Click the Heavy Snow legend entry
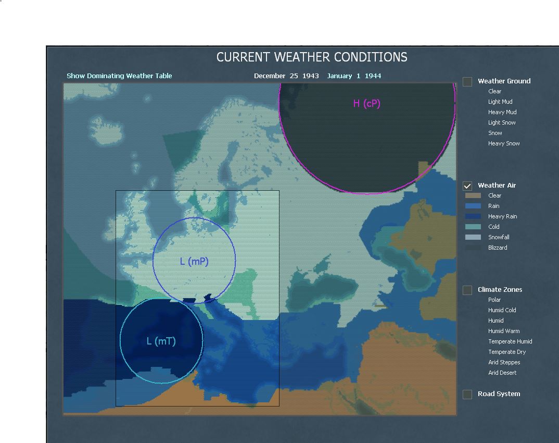The height and width of the screenshot is (443, 559). tap(504, 143)
